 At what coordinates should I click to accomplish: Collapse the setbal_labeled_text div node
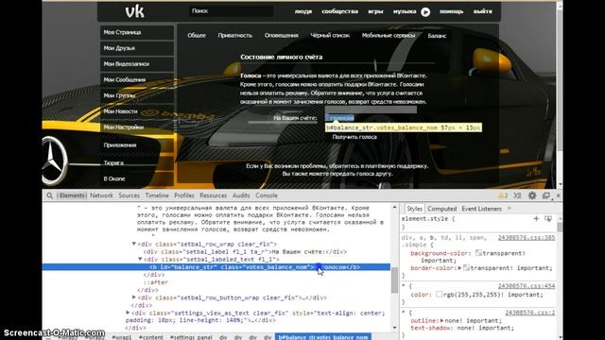click(x=140, y=259)
